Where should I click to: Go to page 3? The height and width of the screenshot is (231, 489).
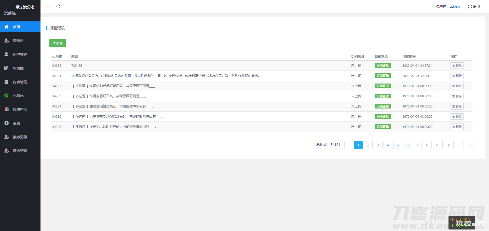(378, 145)
